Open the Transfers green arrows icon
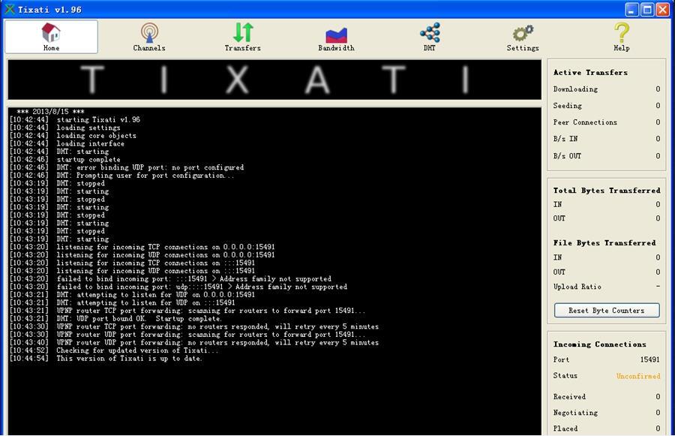The width and height of the screenshot is (675, 436). (x=242, y=35)
